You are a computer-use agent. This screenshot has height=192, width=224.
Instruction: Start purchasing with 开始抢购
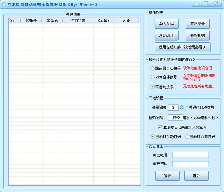(x=197, y=35)
